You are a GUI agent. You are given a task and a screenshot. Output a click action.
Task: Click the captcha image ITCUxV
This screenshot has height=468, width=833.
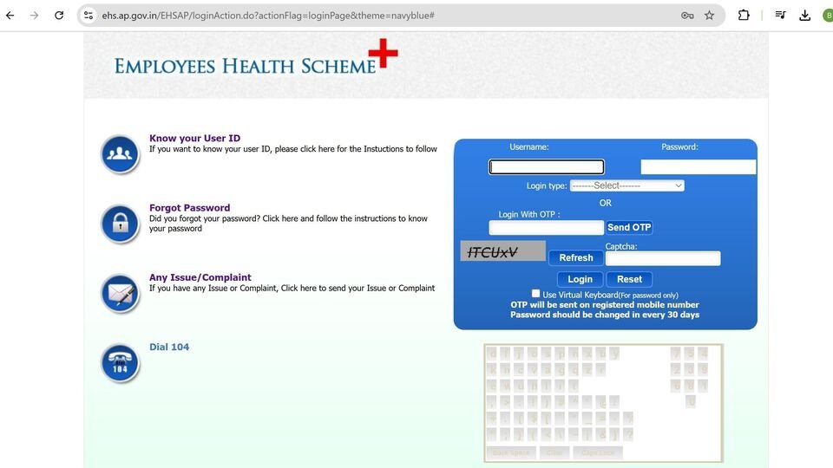click(502, 251)
